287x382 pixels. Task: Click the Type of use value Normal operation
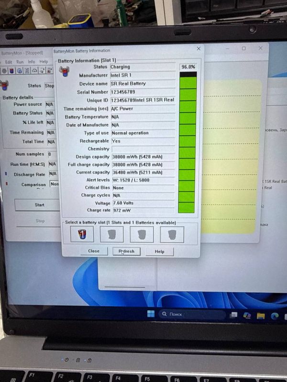click(143, 133)
